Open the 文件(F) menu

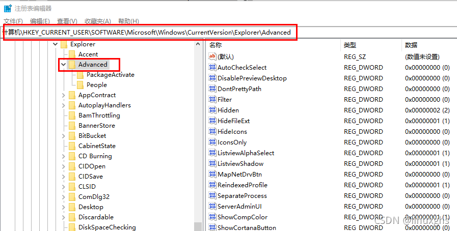(13, 21)
